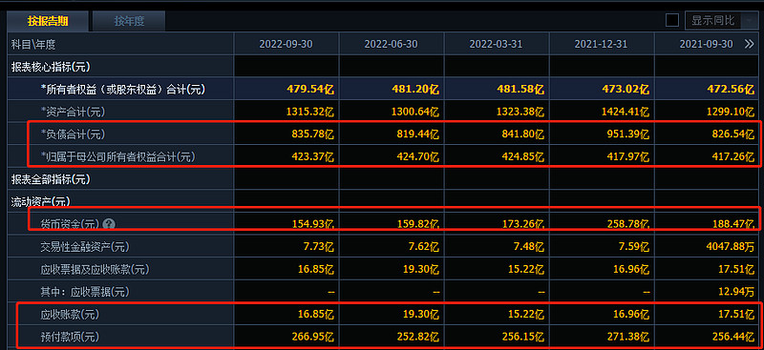This screenshot has width=764, height=350.
Task: Click the 2022-06-30 column header
Action: pos(392,44)
